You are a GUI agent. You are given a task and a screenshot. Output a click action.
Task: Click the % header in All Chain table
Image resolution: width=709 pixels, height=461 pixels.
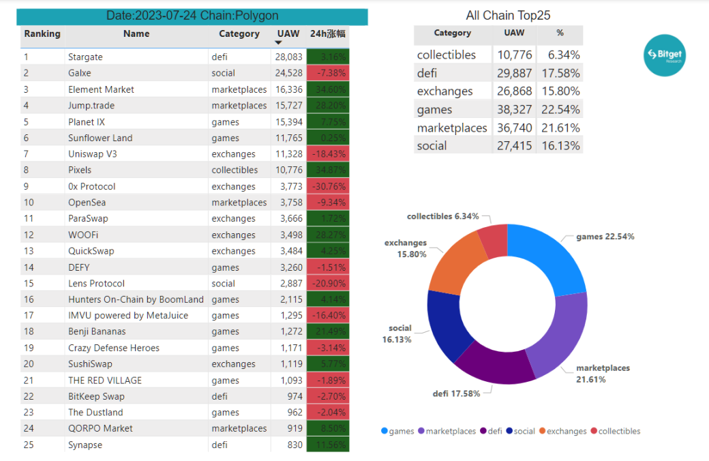pos(560,33)
